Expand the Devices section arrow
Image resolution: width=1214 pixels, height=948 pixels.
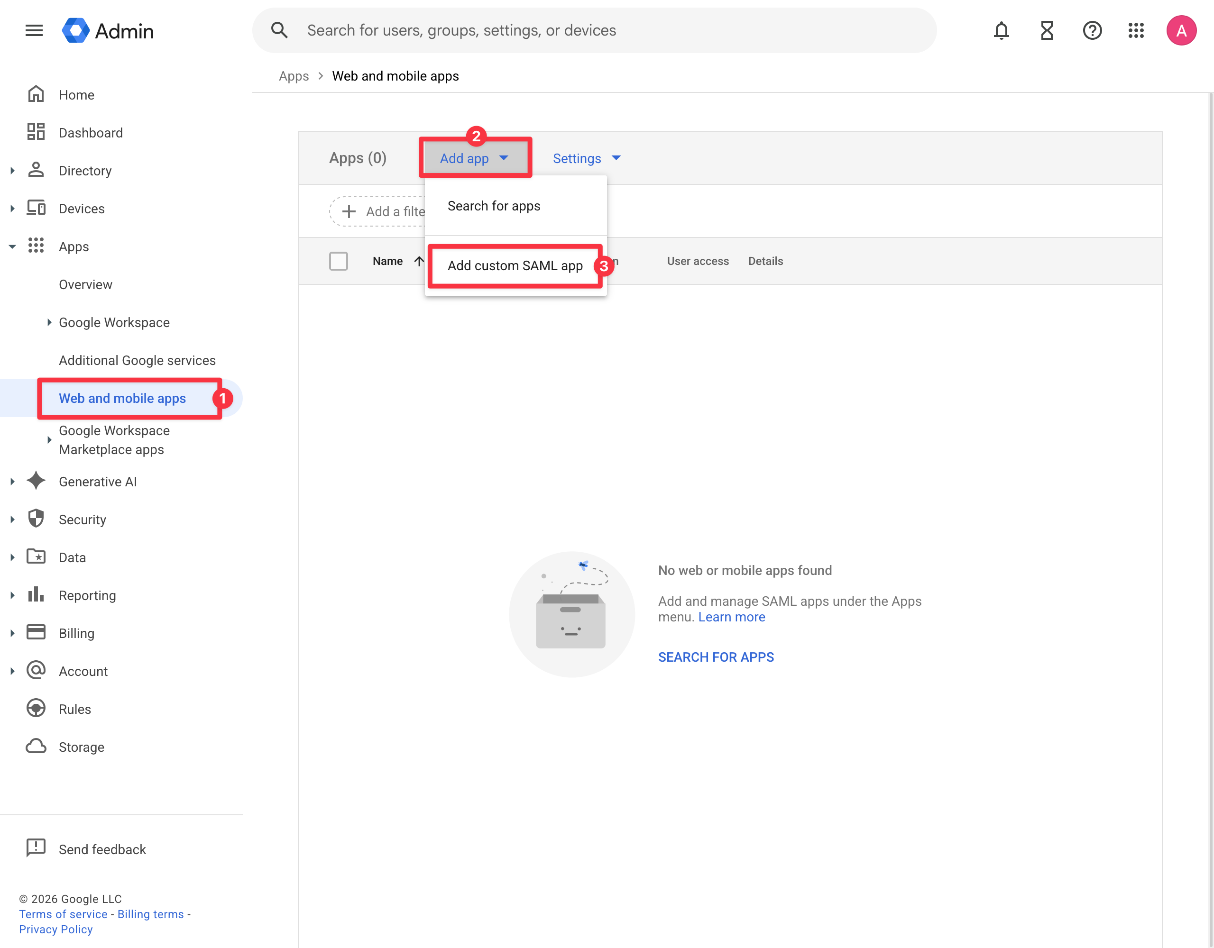[x=12, y=209]
